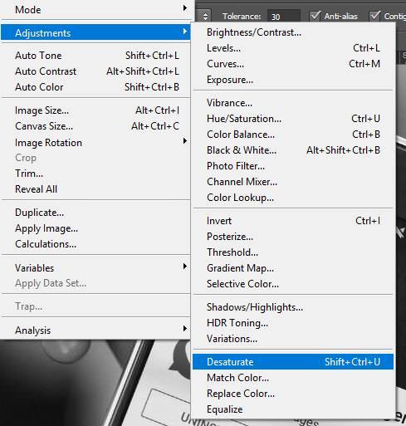Open Image Size dialog

(95, 110)
